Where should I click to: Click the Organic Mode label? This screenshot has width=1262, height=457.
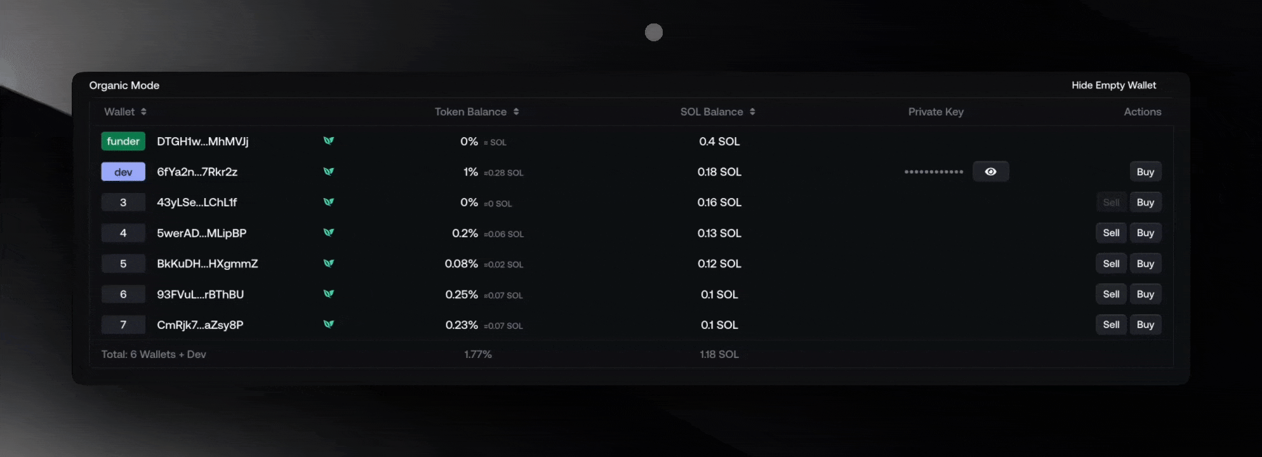tap(124, 85)
